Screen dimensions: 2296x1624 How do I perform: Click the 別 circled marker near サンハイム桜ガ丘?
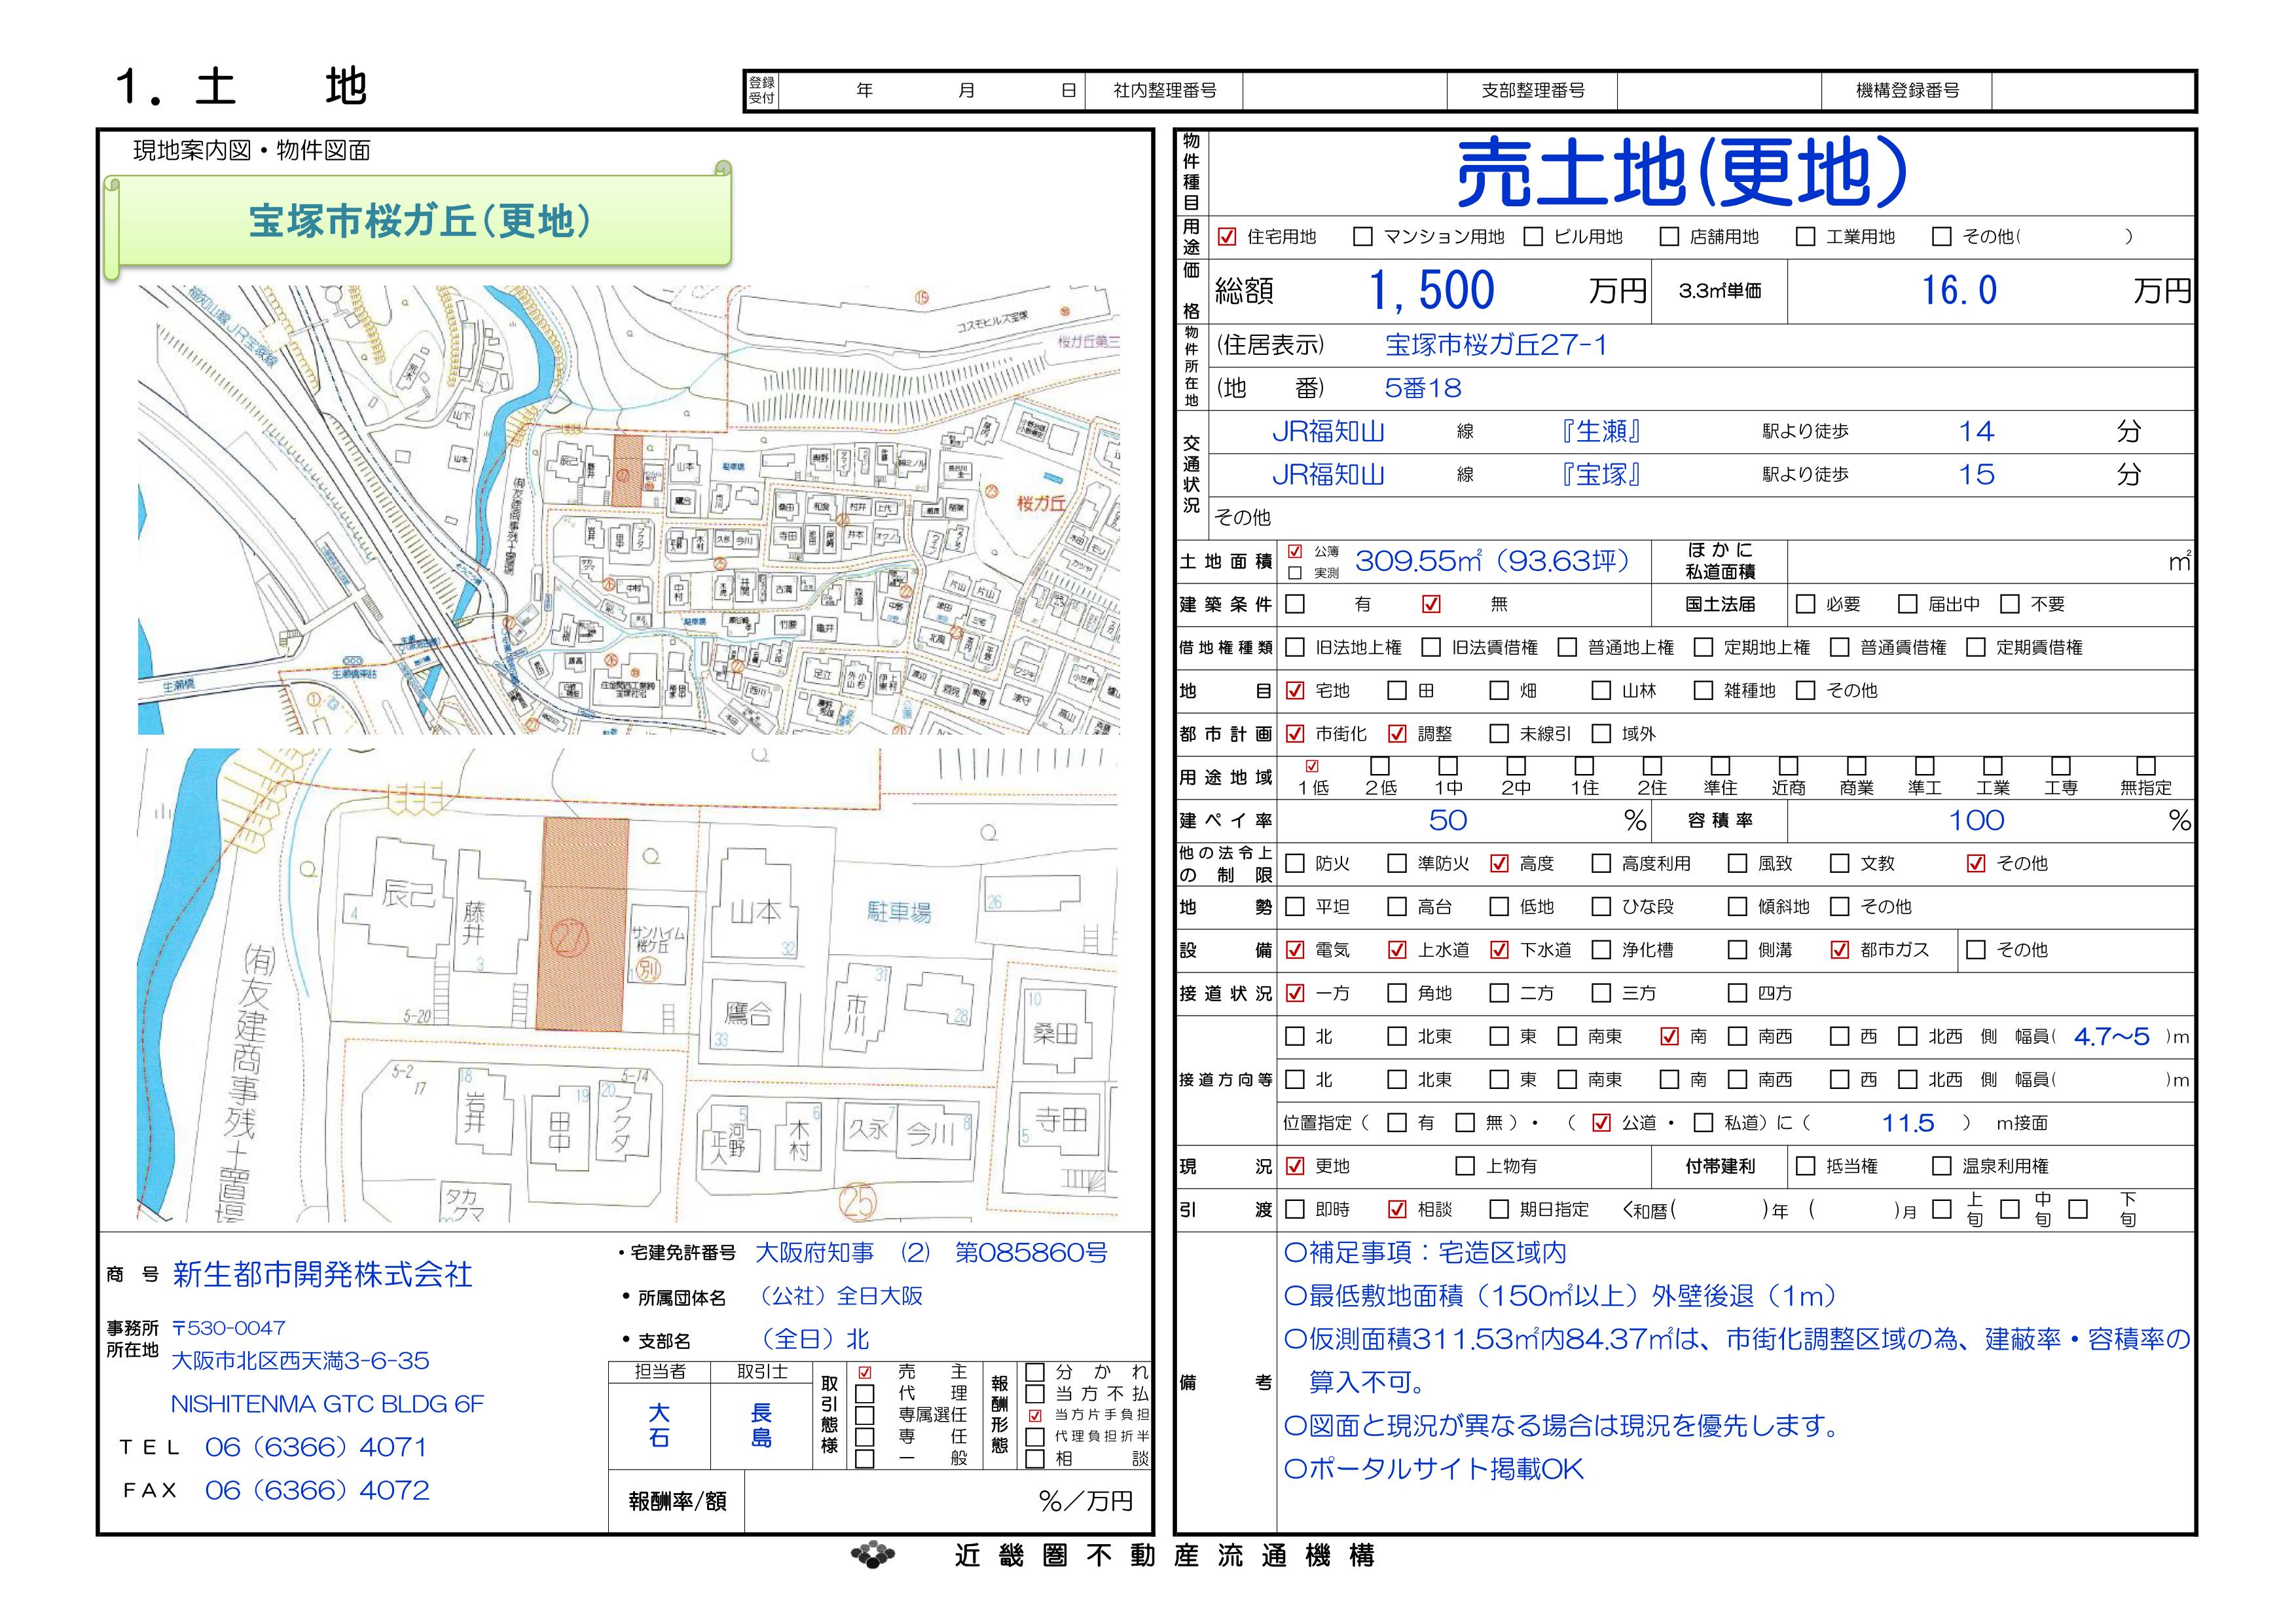(x=649, y=968)
